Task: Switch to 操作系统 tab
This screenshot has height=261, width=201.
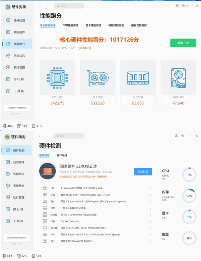Action: pyautogui.click(x=62, y=155)
